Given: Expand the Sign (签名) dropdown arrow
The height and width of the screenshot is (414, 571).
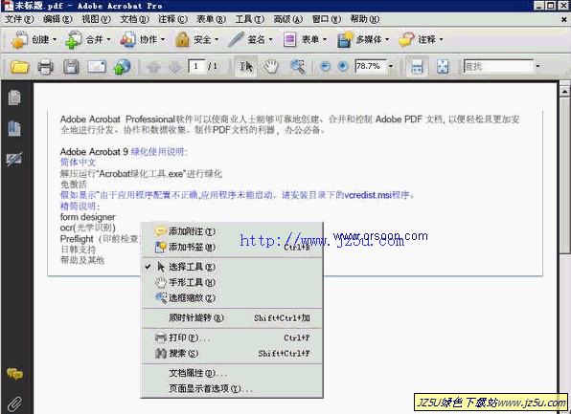Looking at the screenshot, I should tap(270, 39).
